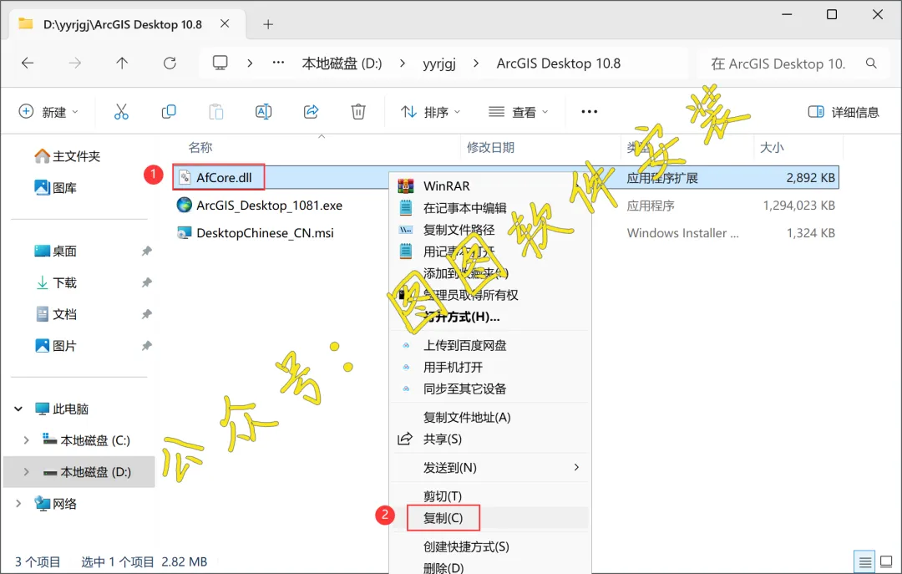Choose 同步至其它设备 in context menu
The image size is (902, 574).
tap(465, 389)
